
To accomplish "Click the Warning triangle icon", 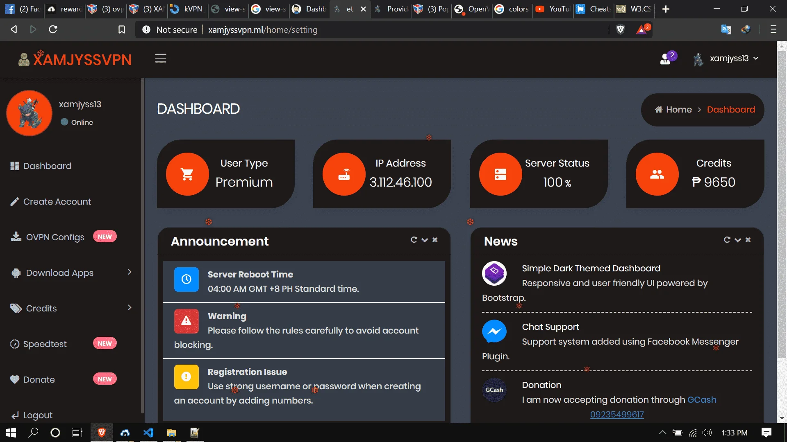I will click(x=187, y=321).
